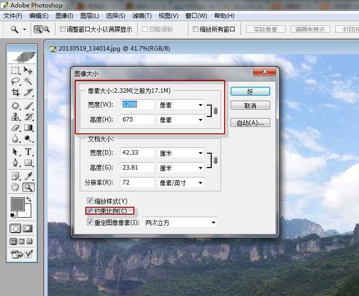Pick the Eyedropper tool
This screenshot has width=359, height=296.
click(28, 176)
